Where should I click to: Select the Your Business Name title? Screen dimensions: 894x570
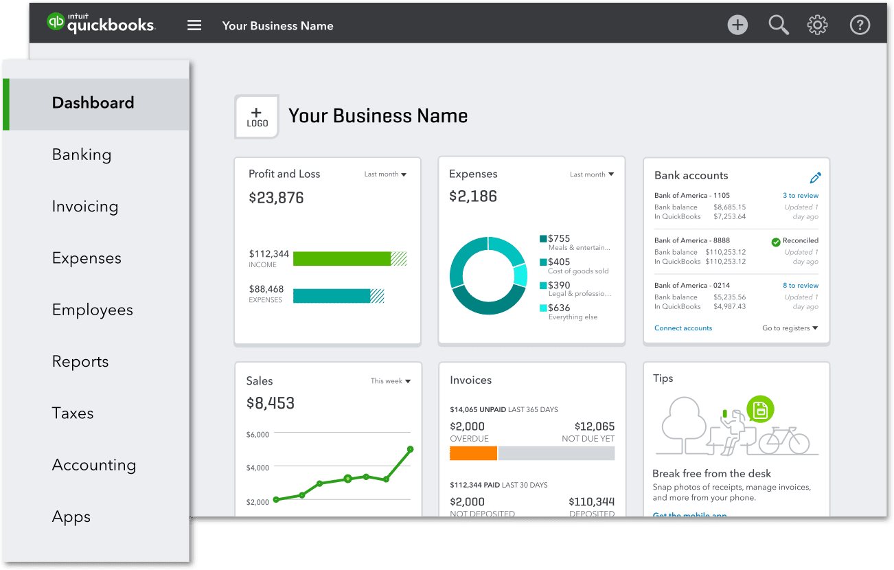click(378, 115)
